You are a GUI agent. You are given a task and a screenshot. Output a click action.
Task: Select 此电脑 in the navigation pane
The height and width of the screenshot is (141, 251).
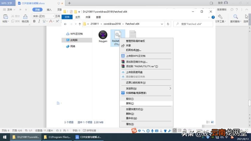pyautogui.click(x=77, y=40)
